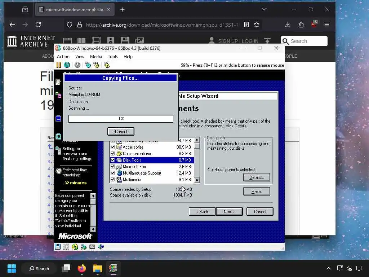
Task: Open File Explorer from taskbar
Action: [x=97, y=268]
